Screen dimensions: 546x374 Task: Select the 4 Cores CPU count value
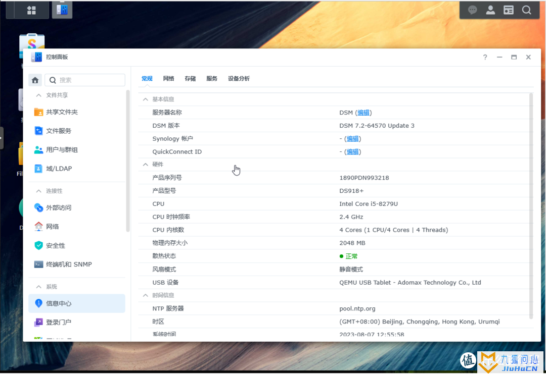tap(394, 230)
